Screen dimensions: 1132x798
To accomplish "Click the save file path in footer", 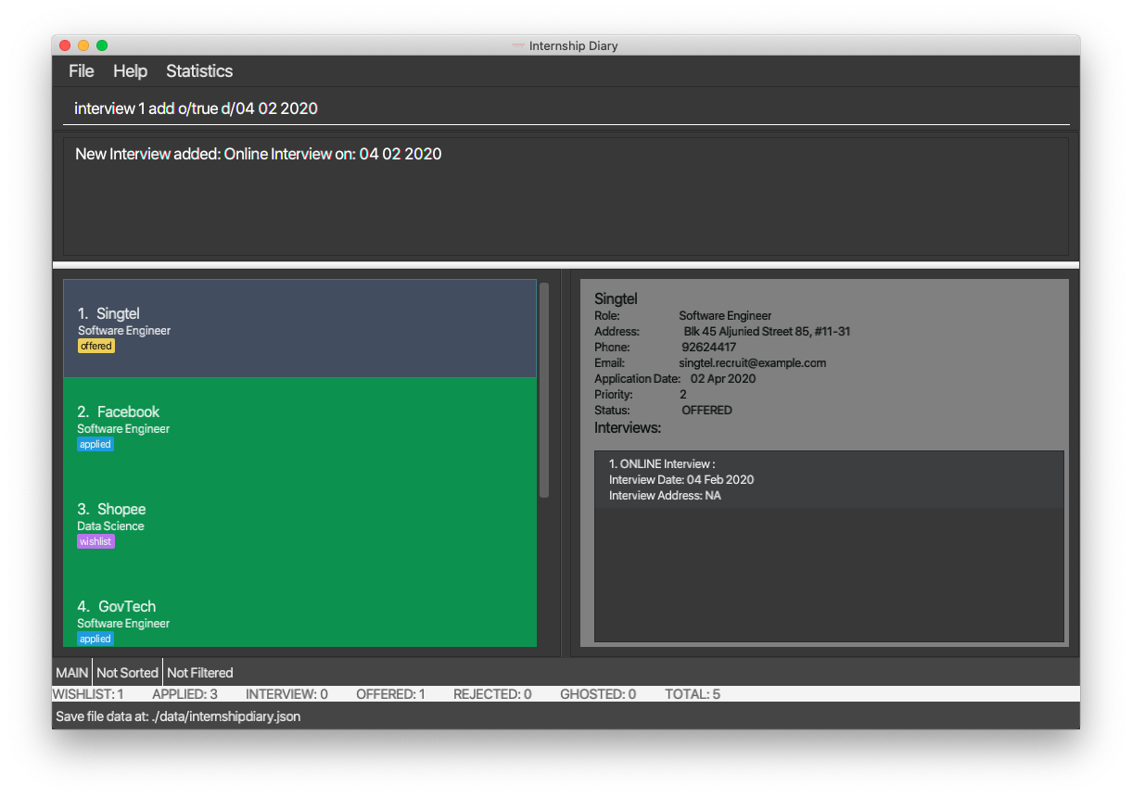I will [178, 716].
